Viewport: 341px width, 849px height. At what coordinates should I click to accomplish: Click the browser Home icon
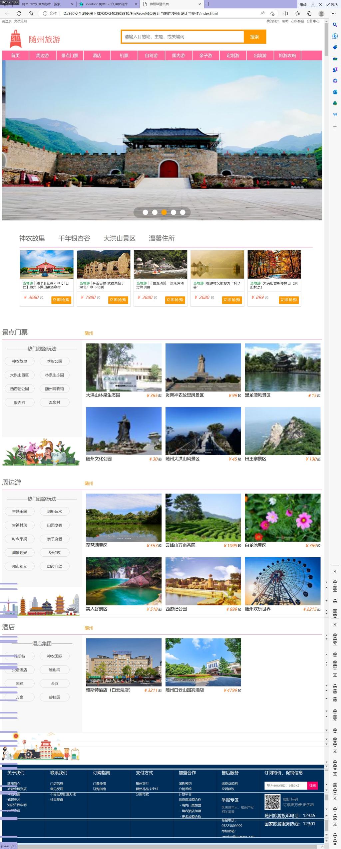[31, 13]
